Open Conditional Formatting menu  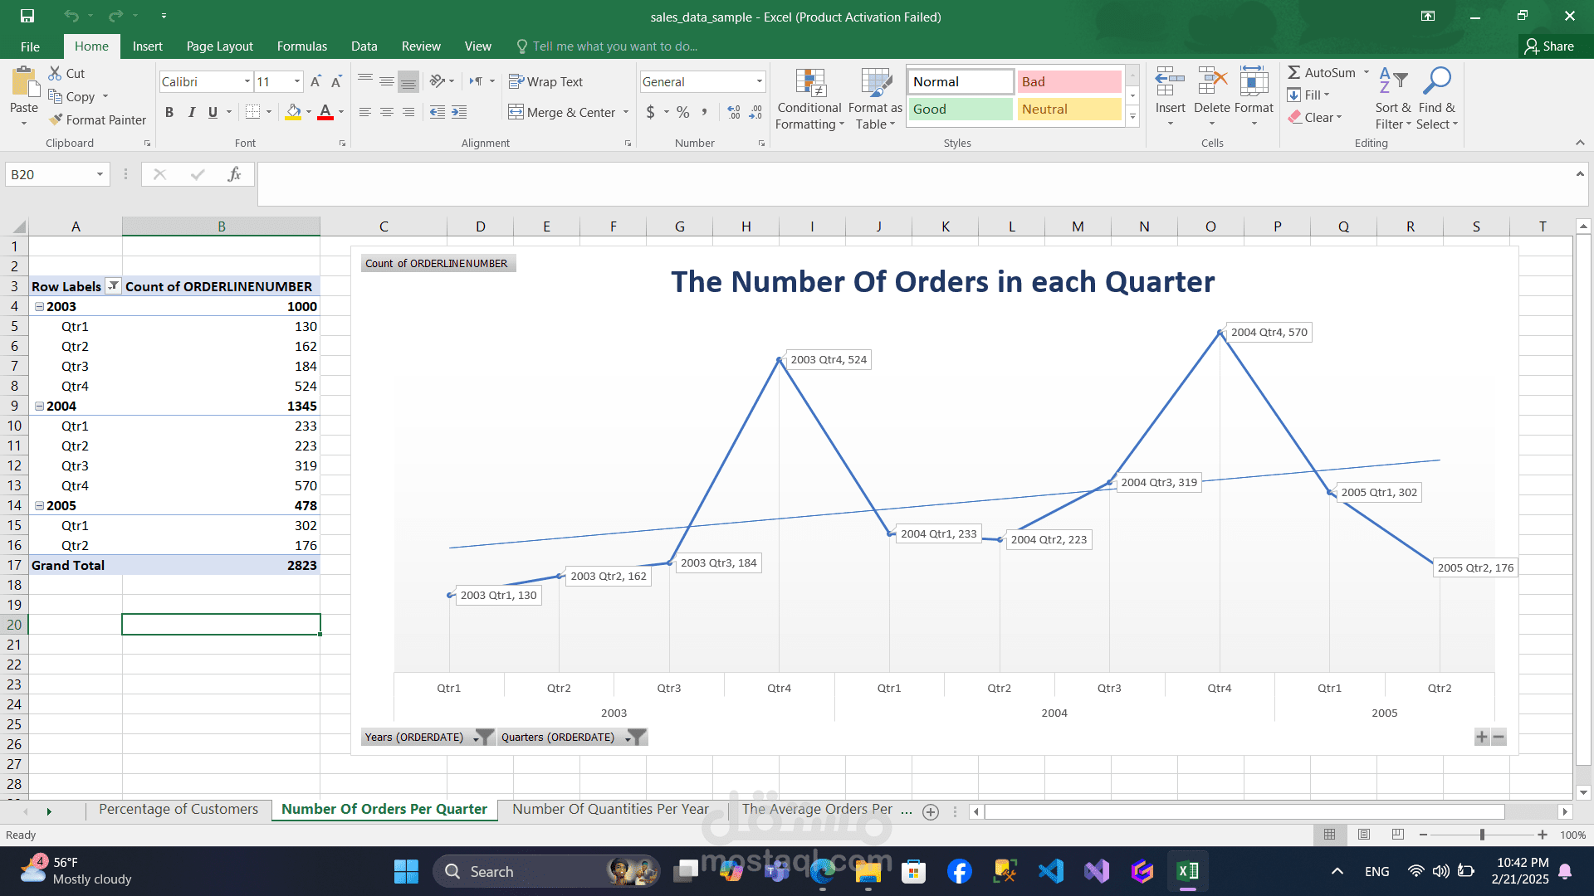pos(809,99)
